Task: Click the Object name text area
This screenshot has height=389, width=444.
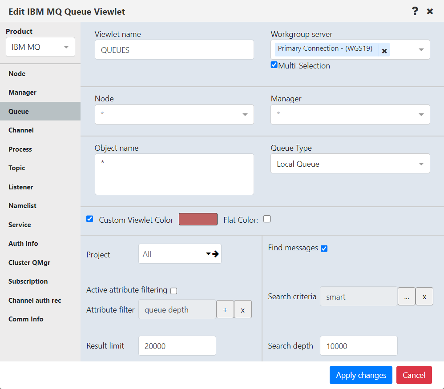Action: tap(174, 174)
